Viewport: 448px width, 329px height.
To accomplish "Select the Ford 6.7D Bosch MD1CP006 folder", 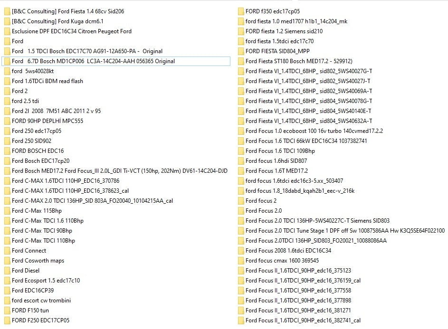I will 93,61.
